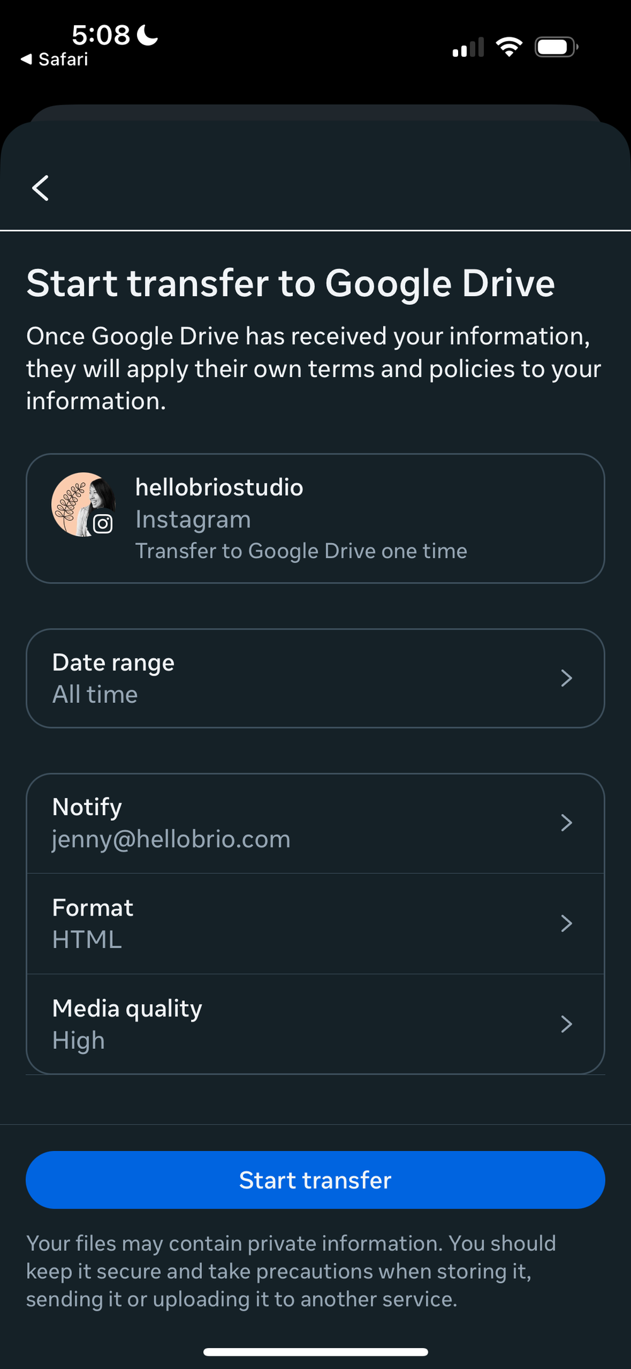Expand the Format chevron arrow

(x=566, y=923)
